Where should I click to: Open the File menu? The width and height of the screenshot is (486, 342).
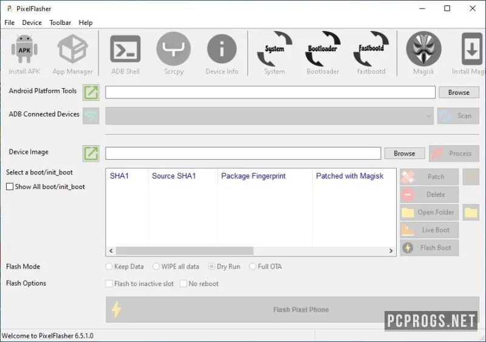10,22
